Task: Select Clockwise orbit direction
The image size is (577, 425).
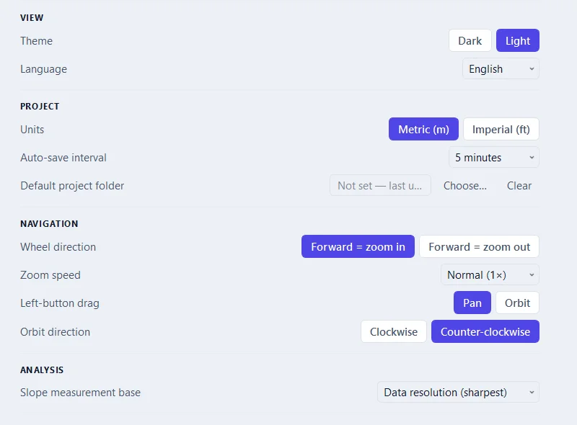Action: point(394,331)
